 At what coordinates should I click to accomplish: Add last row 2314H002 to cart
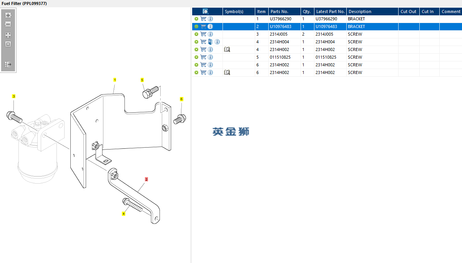(x=203, y=72)
